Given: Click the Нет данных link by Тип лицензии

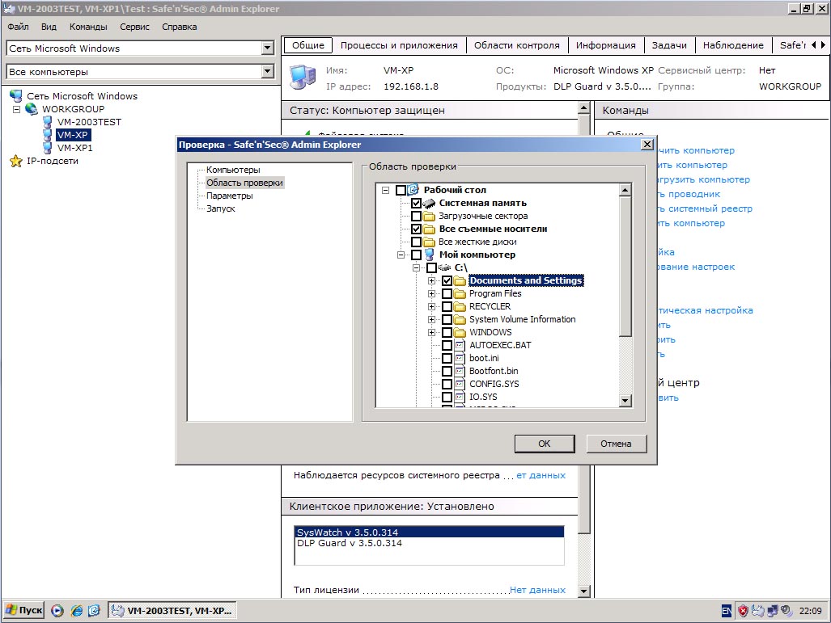Looking at the screenshot, I should pyautogui.click(x=537, y=590).
